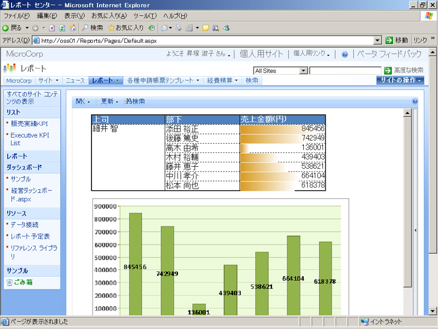
Task: Open the 販売実績KPI list link
Action: [x=30, y=124]
